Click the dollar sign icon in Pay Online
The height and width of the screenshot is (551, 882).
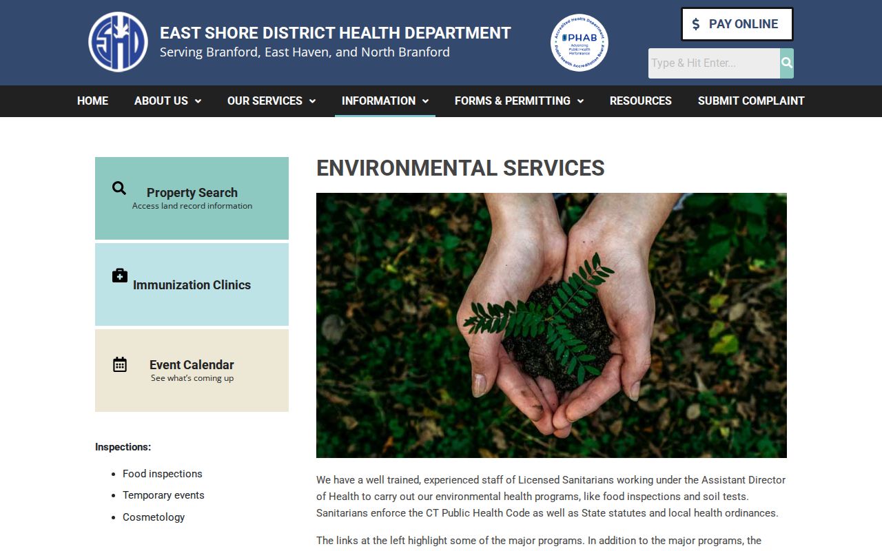[696, 24]
